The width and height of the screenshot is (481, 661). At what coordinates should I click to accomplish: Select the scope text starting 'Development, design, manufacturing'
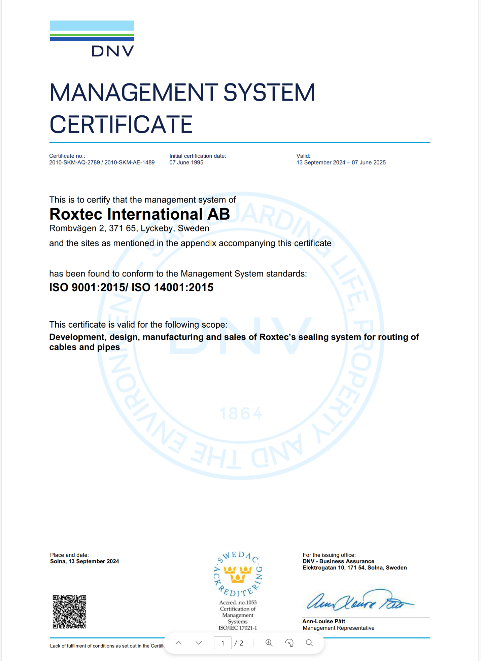pos(234,342)
